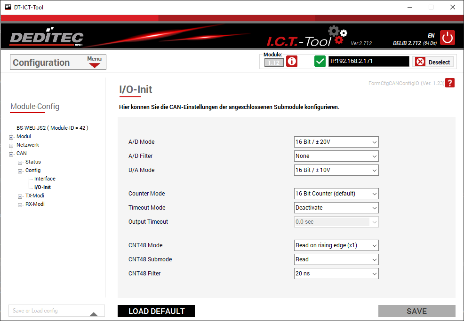The height and width of the screenshot is (321, 464).
Task: Click the IP address field
Action: (368, 61)
